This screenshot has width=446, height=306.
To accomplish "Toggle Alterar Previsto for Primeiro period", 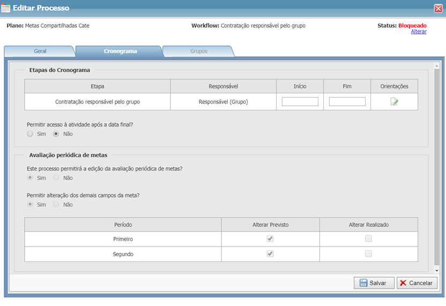I will (x=270, y=239).
